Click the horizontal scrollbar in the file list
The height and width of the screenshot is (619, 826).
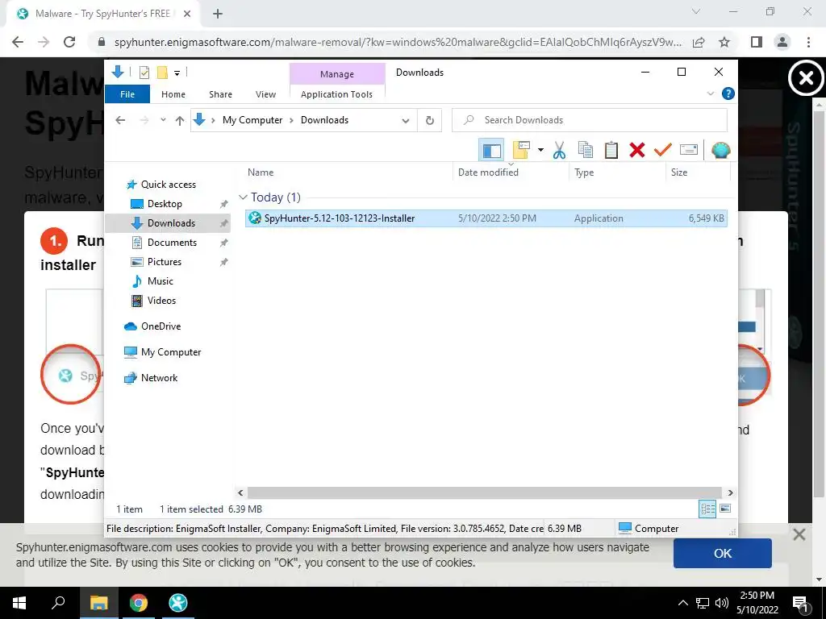(x=485, y=493)
